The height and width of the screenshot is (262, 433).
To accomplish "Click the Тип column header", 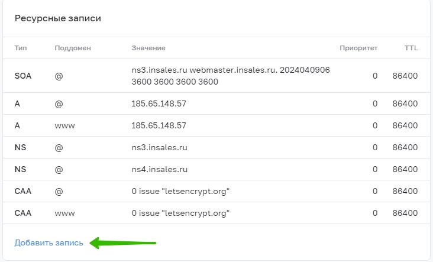I will pyautogui.click(x=21, y=48).
